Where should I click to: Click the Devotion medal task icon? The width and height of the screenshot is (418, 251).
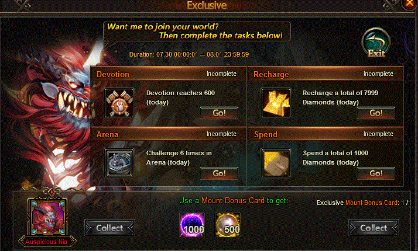point(119,103)
